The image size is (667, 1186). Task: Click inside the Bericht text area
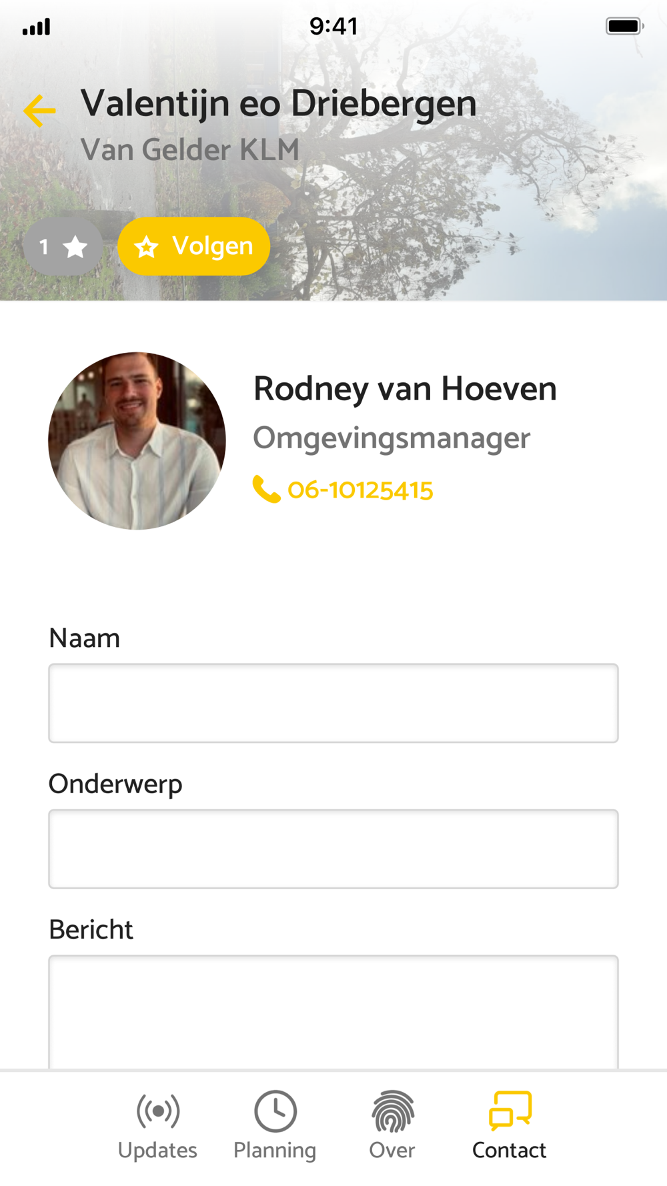[x=333, y=1013]
